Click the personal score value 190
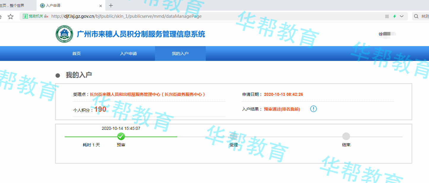429x183 pixels. click(x=100, y=109)
